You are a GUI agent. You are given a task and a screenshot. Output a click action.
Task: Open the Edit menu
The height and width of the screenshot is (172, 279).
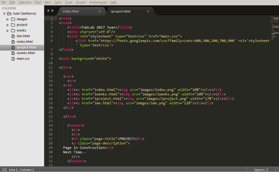click(12, 3)
